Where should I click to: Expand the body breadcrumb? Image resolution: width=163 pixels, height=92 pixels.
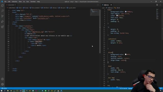click(26, 8)
